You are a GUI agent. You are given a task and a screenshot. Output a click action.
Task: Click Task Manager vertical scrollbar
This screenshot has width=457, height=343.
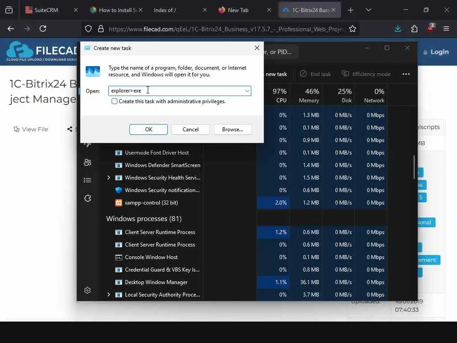(x=414, y=167)
